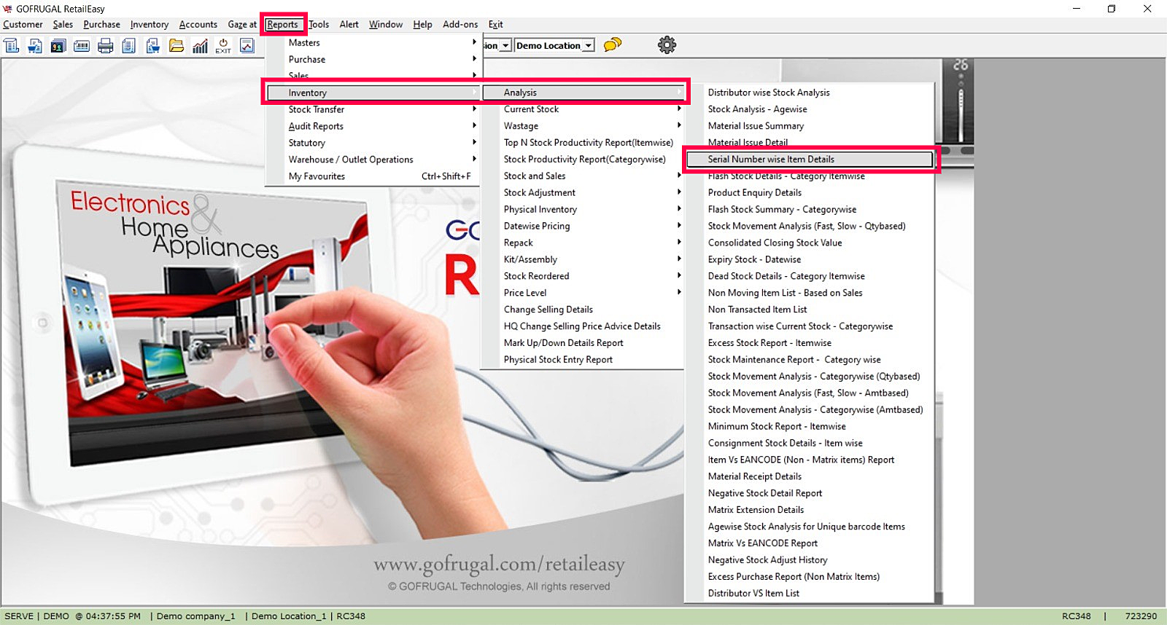1167x625 pixels.
Task: Click the open folder icon in the toolbar
Action: [177, 46]
